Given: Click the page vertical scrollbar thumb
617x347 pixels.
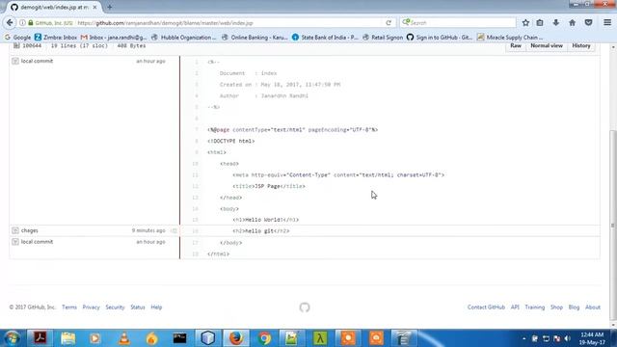Looking at the screenshot, I should tap(613, 225).
